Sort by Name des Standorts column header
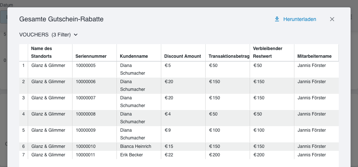The height and width of the screenshot is (167, 358). pos(41,52)
